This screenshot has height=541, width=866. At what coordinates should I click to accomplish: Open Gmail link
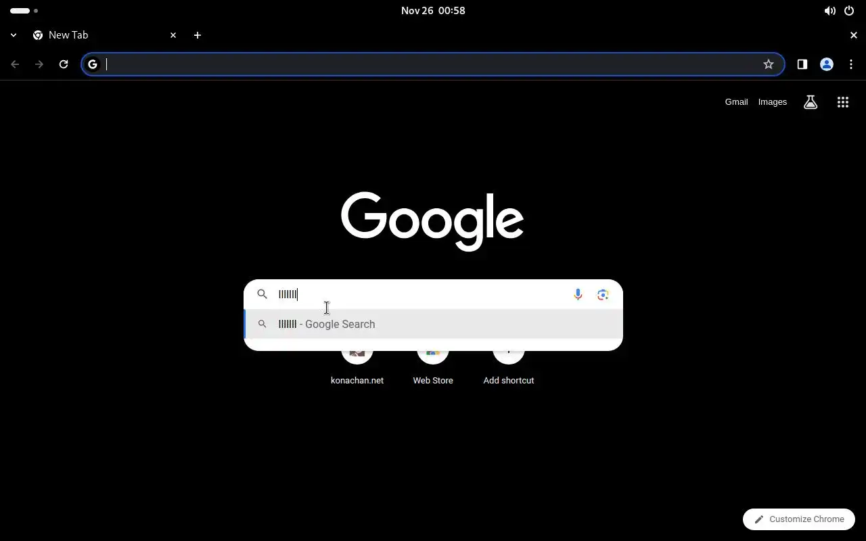coord(736,102)
